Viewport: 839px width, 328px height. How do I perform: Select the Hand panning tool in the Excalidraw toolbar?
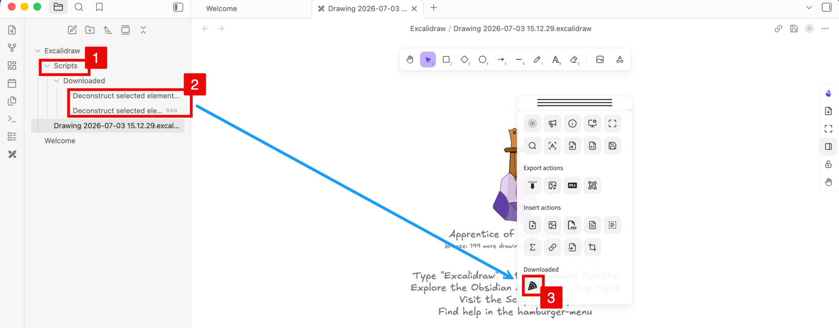410,60
